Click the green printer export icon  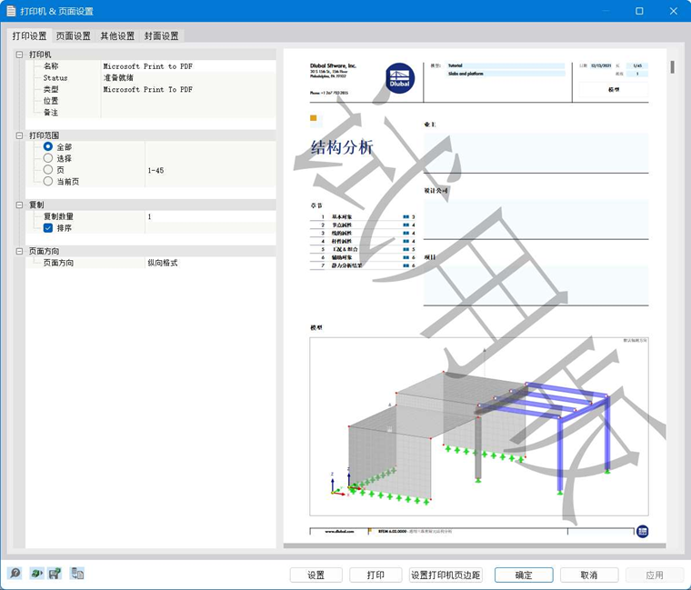(x=36, y=574)
